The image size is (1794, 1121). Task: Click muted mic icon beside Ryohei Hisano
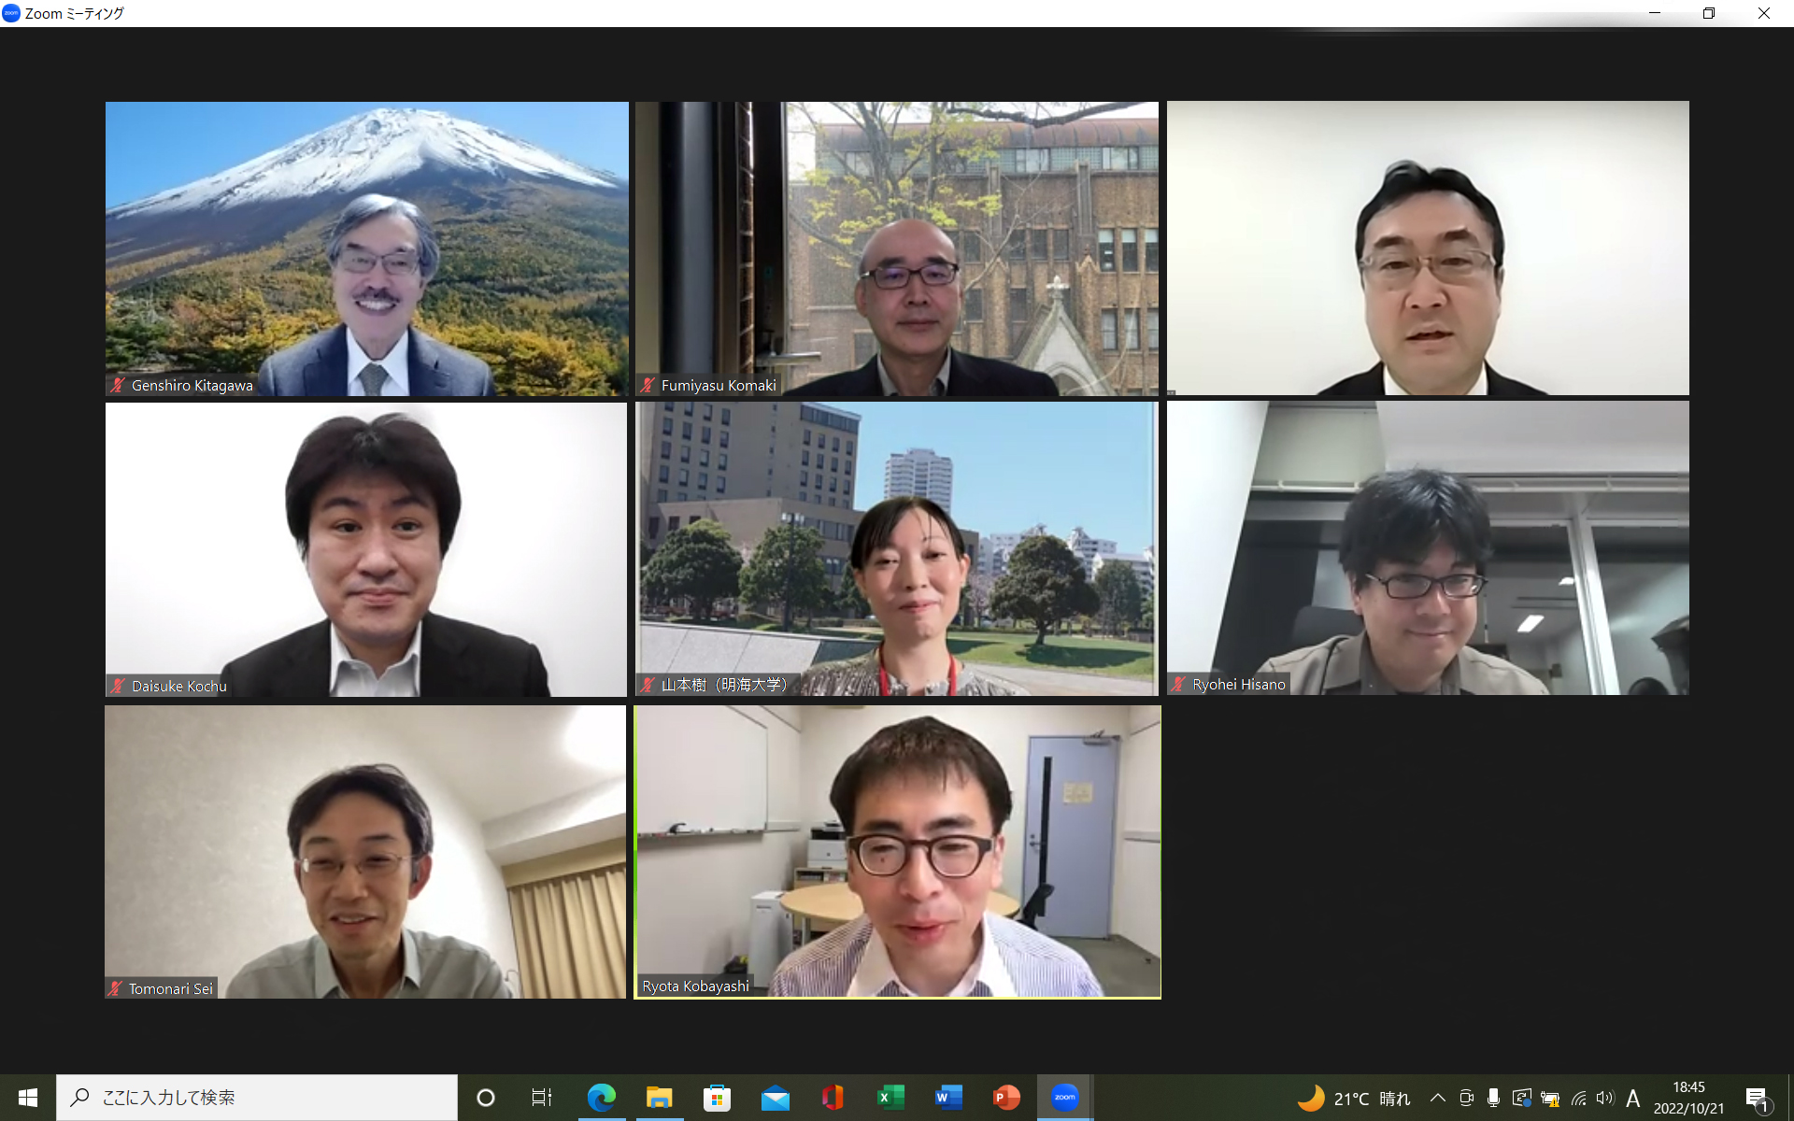click(1178, 684)
